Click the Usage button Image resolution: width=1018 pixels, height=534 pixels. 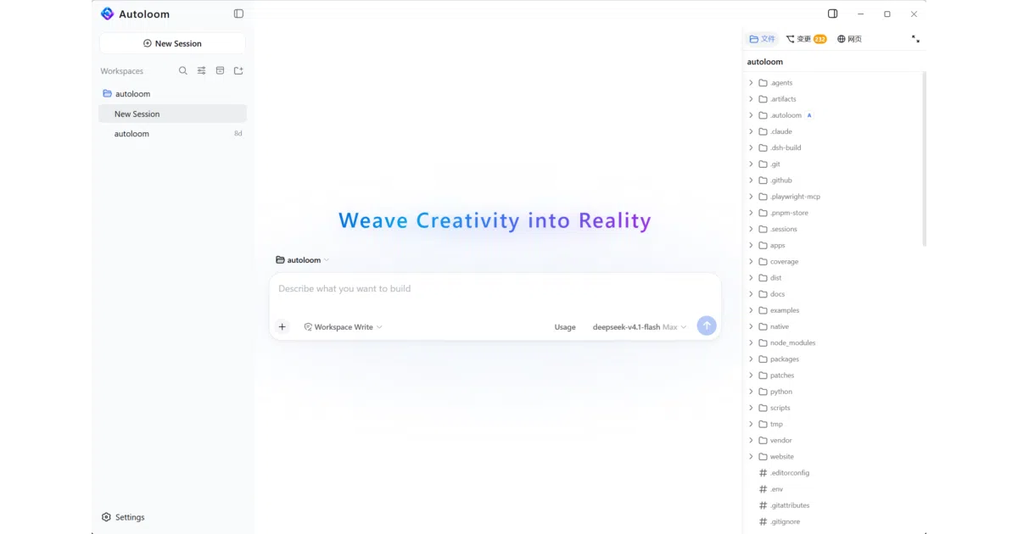point(565,327)
